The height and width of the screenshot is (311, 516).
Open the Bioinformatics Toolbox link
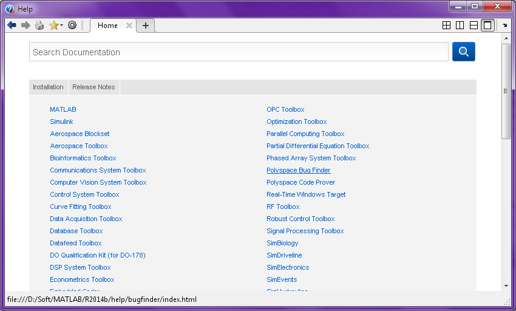point(83,158)
